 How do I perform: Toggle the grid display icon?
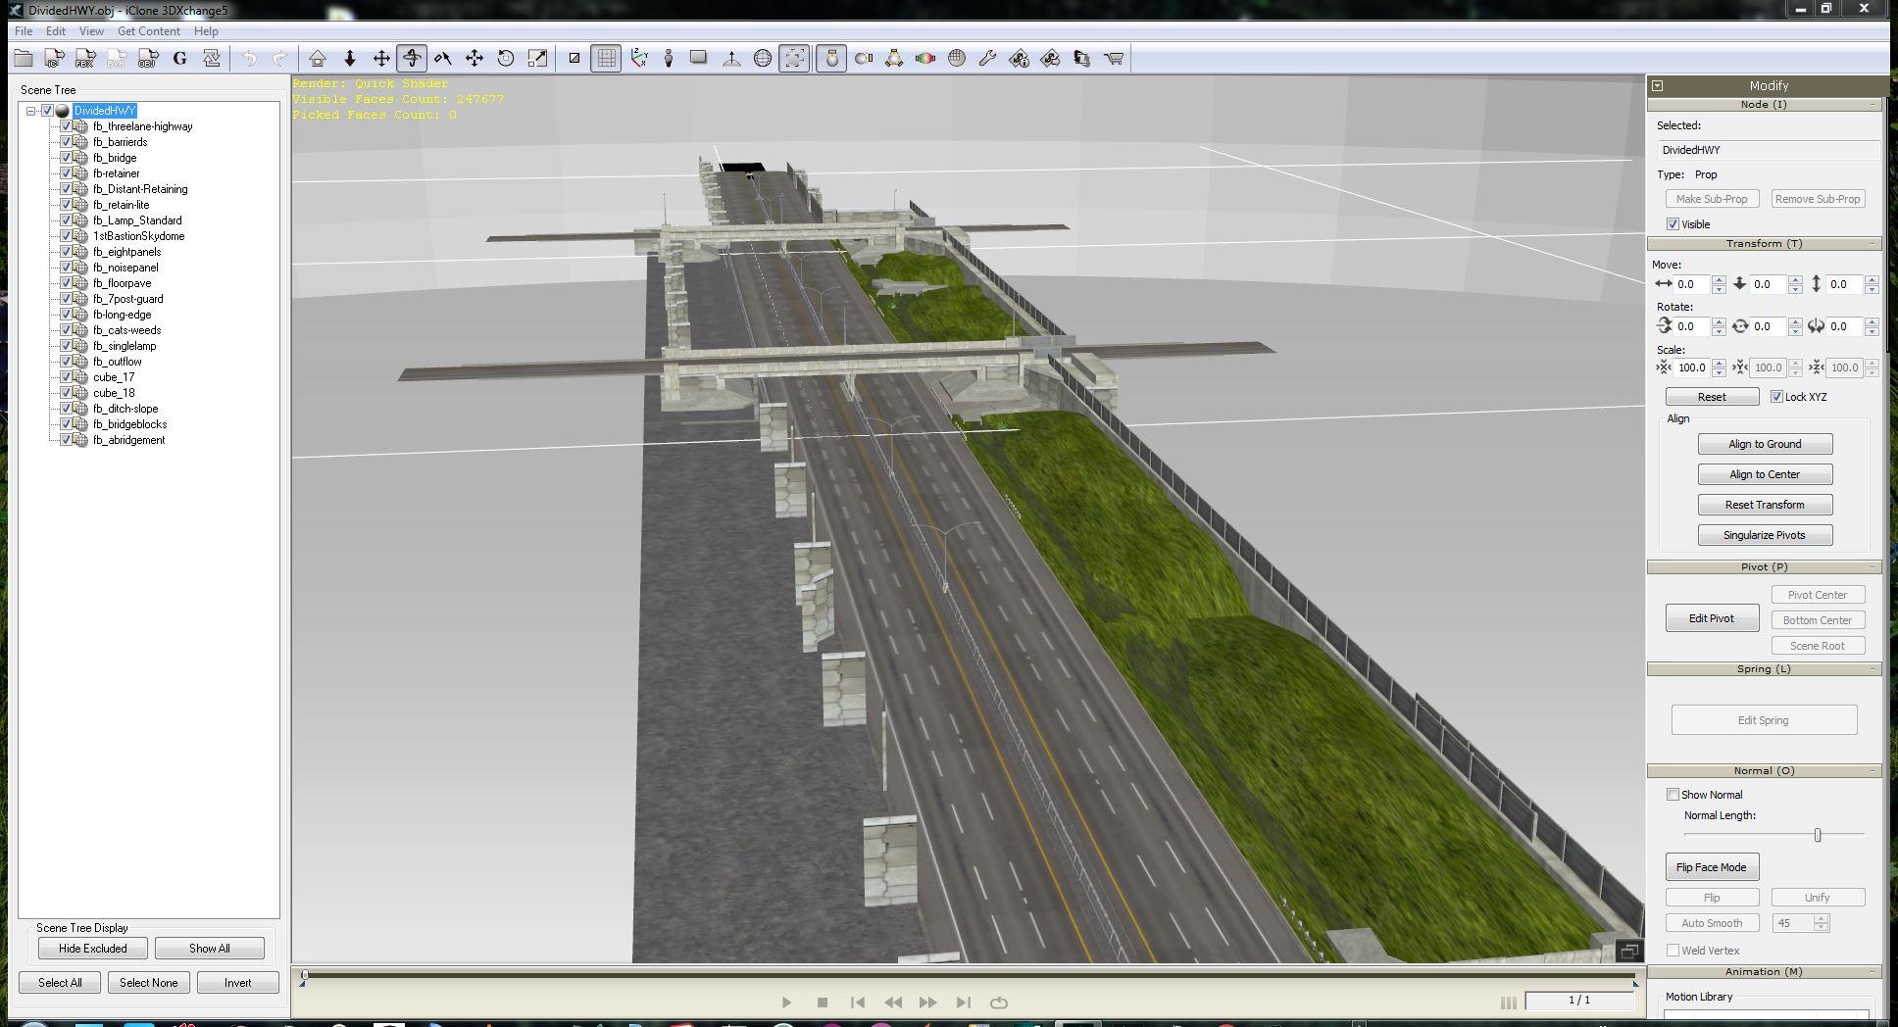pyautogui.click(x=606, y=59)
